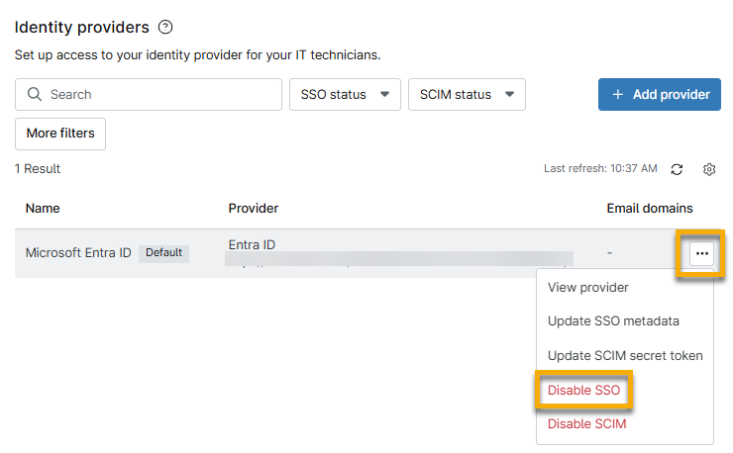733x453 pixels.
Task: Click the Provider column header
Action: [254, 209]
